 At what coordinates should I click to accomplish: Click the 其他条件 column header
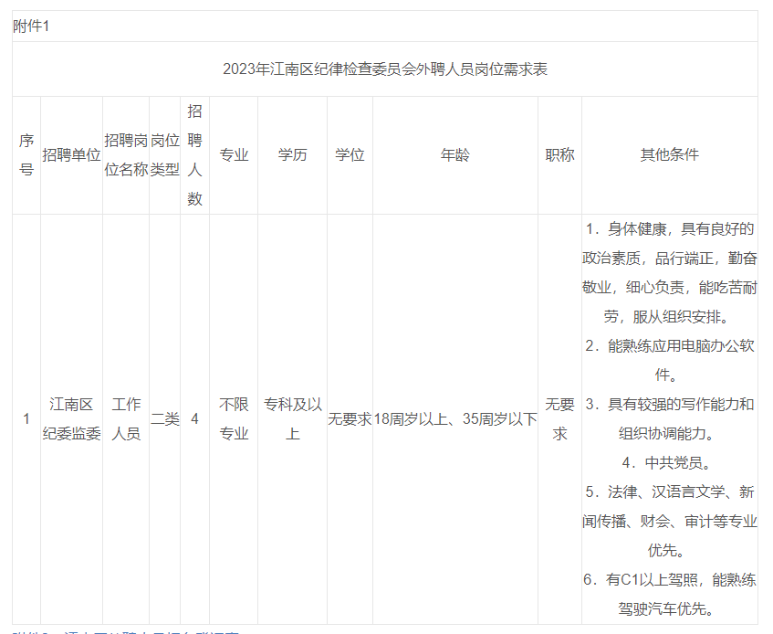(x=669, y=155)
